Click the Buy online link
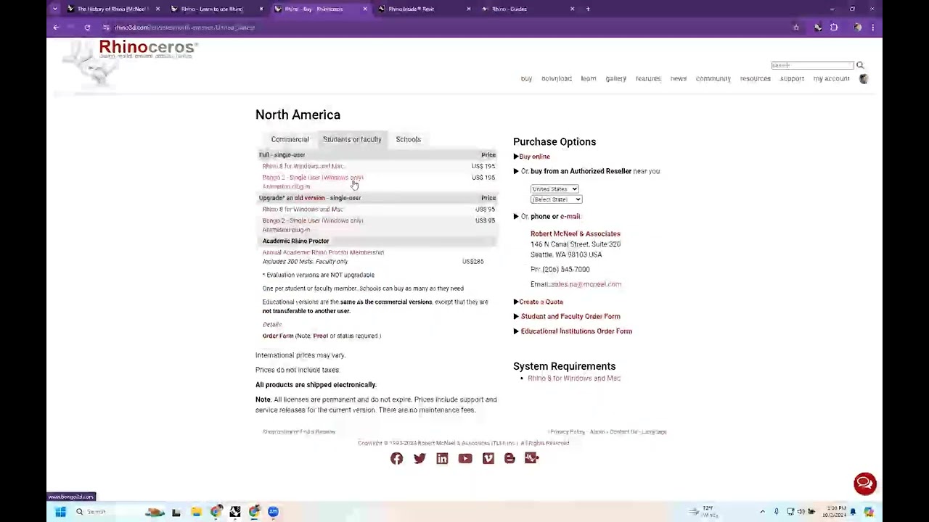This screenshot has width=929, height=522. tap(534, 157)
